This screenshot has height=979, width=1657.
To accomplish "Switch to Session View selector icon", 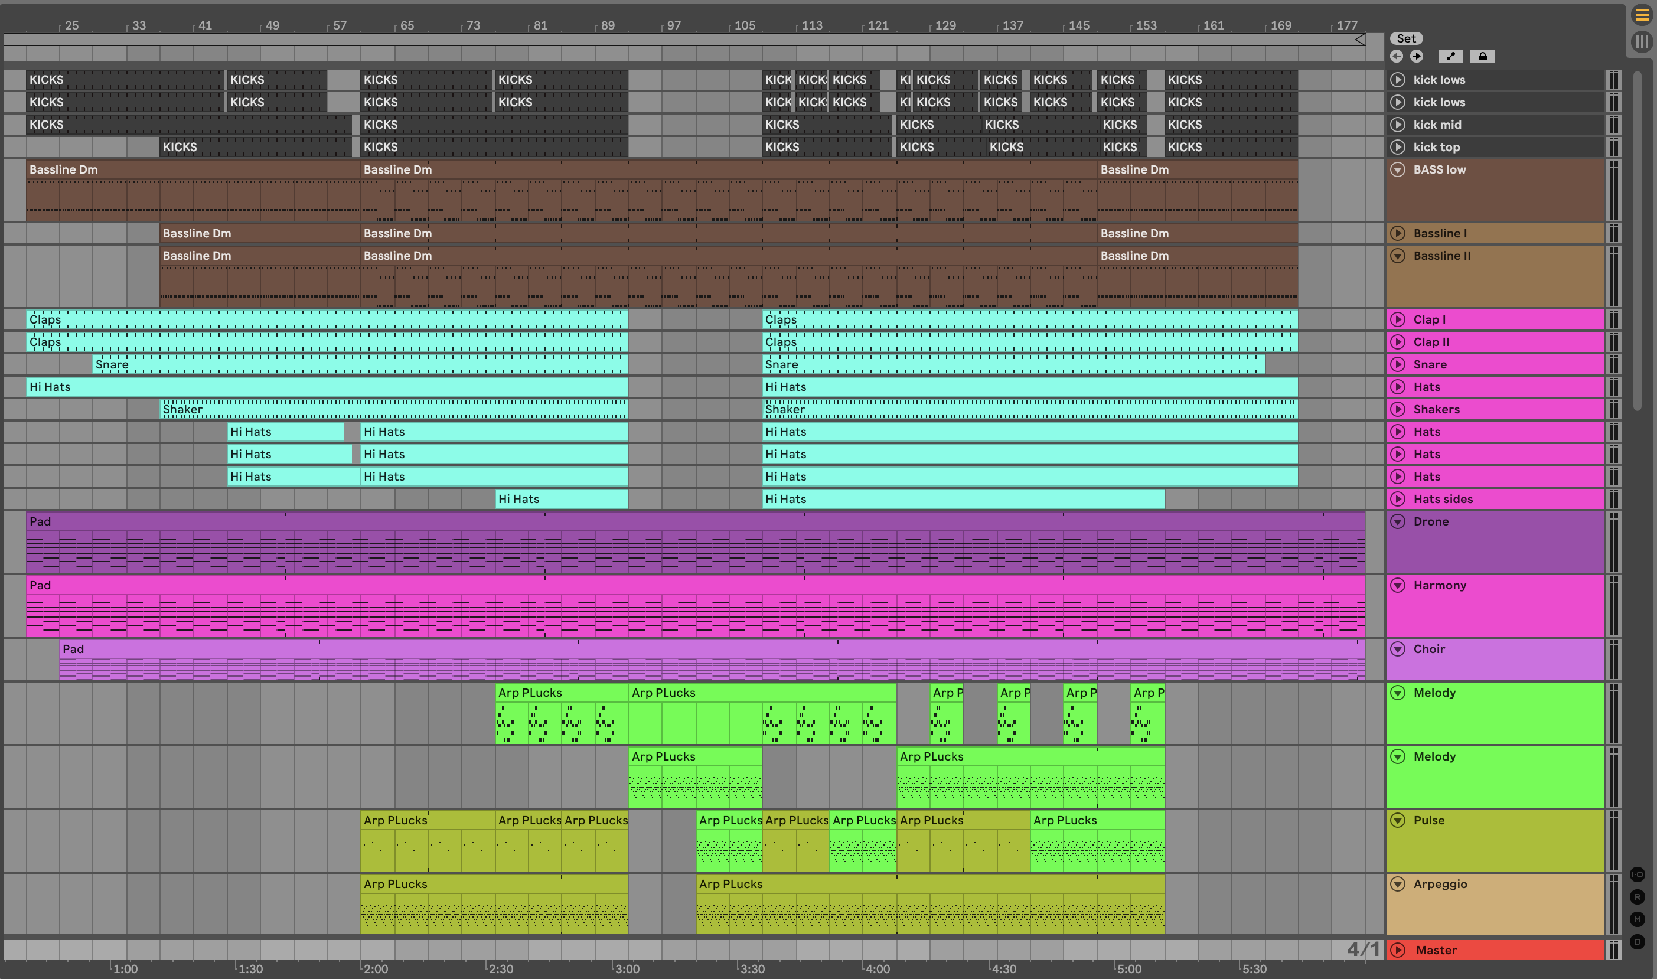I will [1641, 43].
